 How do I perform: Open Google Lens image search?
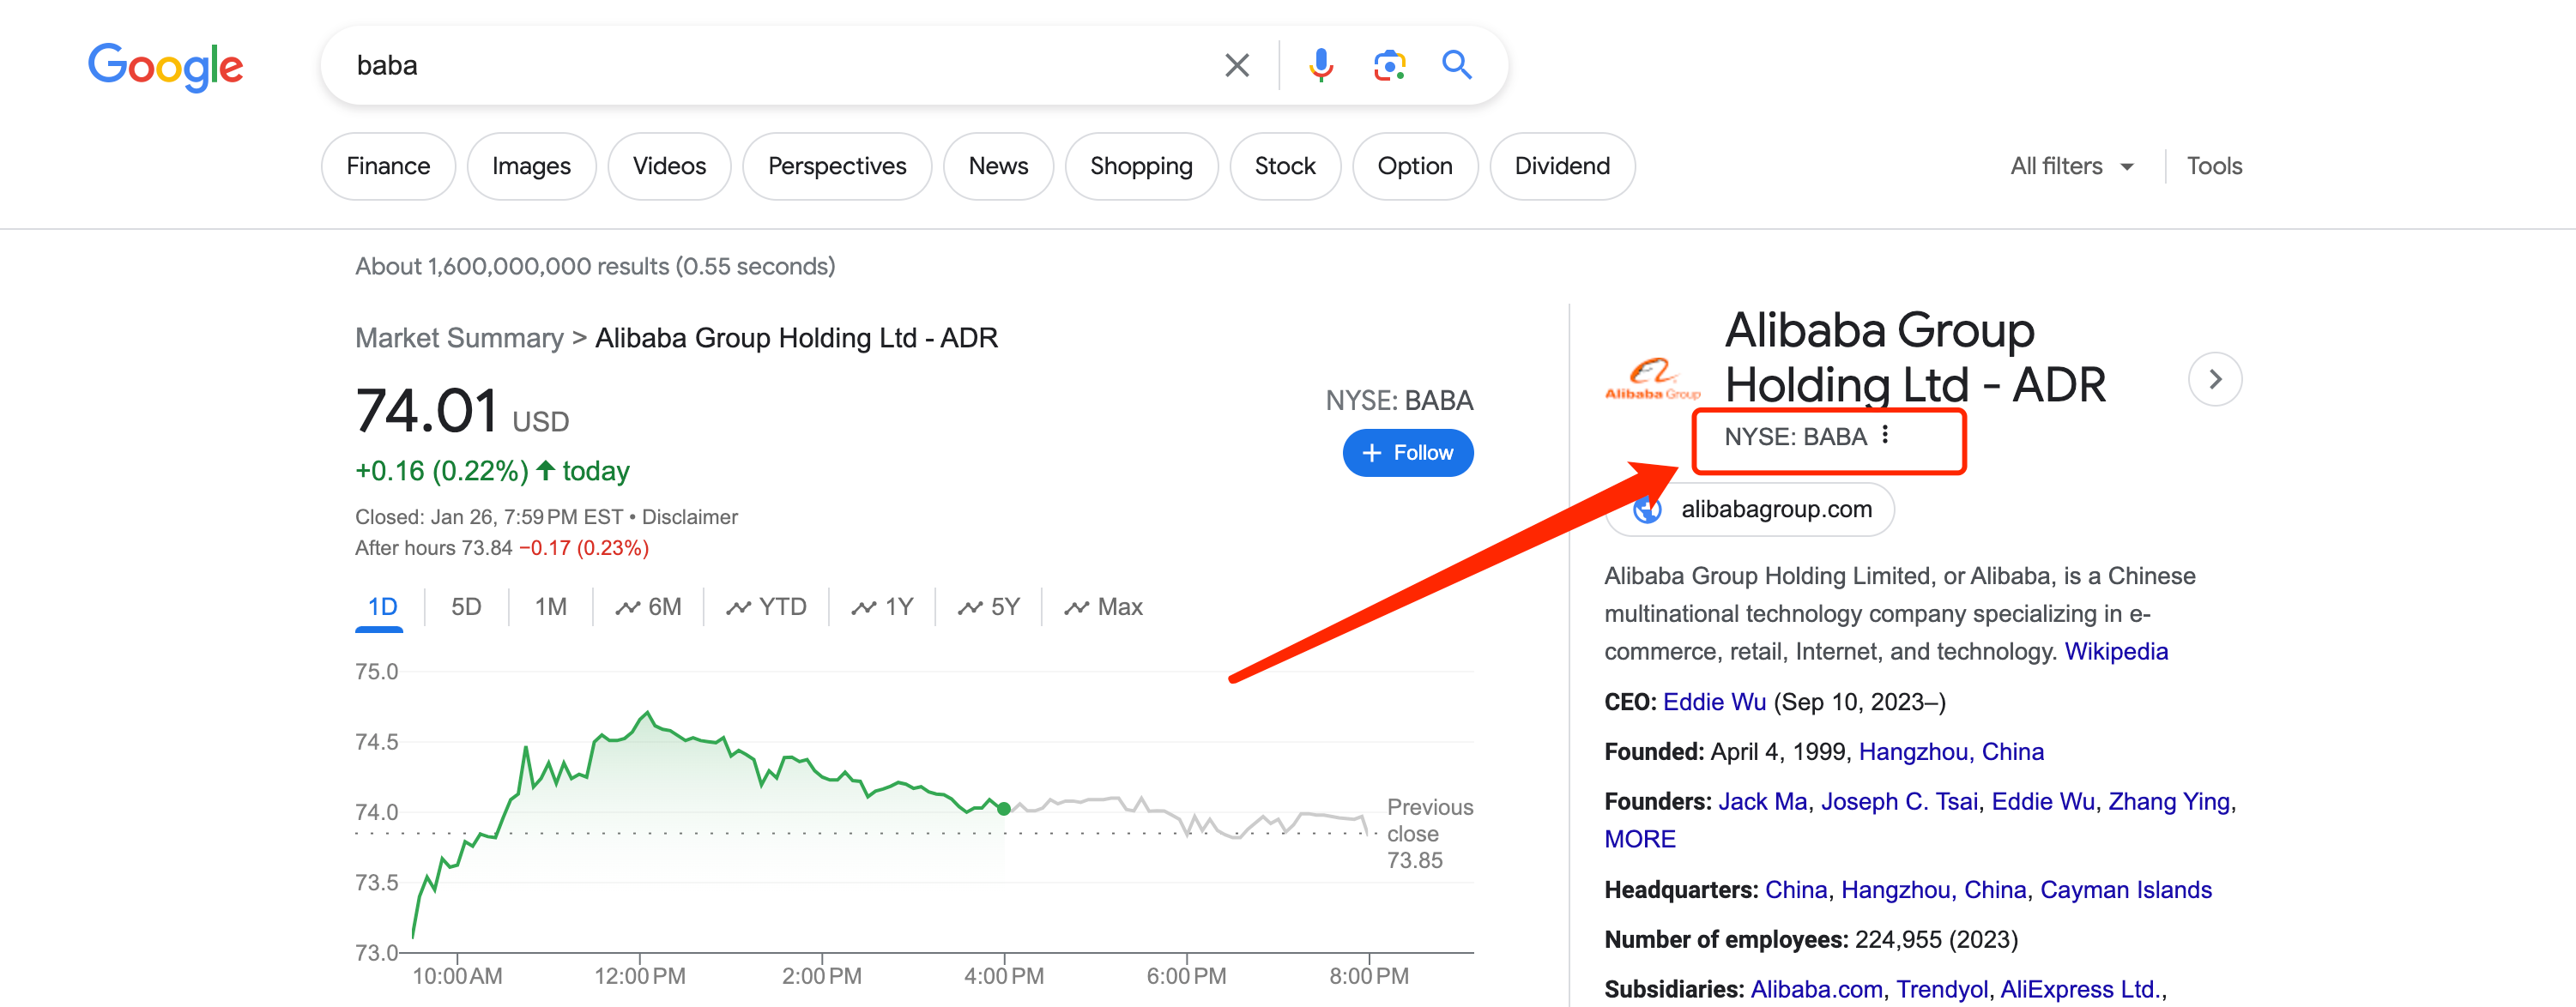(x=1389, y=66)
